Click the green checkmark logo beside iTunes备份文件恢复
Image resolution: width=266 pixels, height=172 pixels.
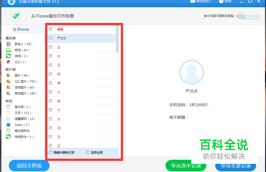pyautogui.click(x=16, y=16)
